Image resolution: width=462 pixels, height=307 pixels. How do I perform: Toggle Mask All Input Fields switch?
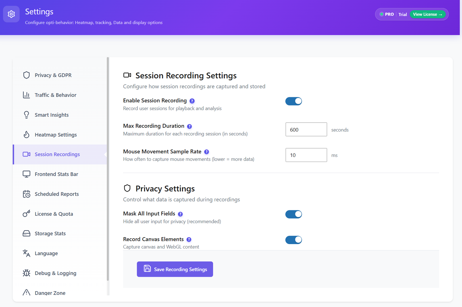click(294, 214)
